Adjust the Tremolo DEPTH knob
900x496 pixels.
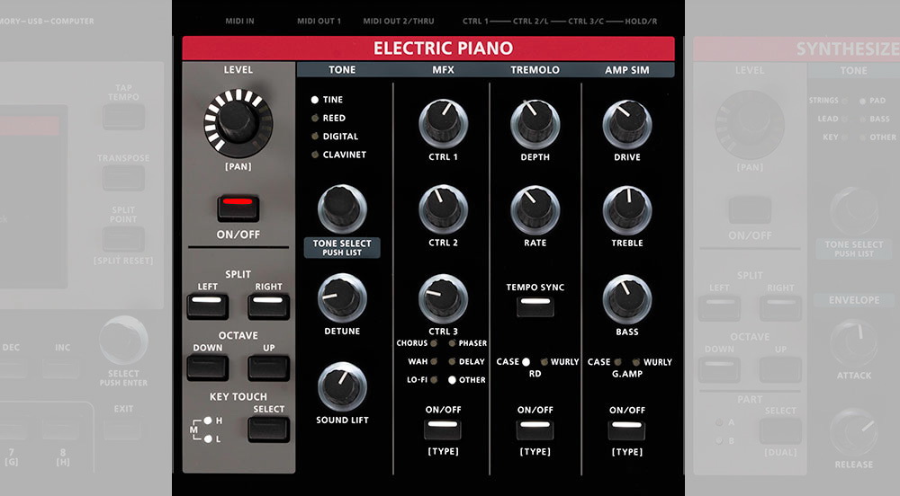[535, 124]
